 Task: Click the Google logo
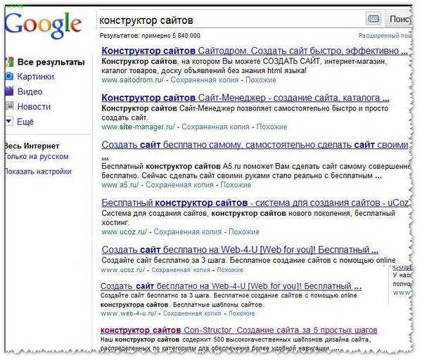pos(43,25)
